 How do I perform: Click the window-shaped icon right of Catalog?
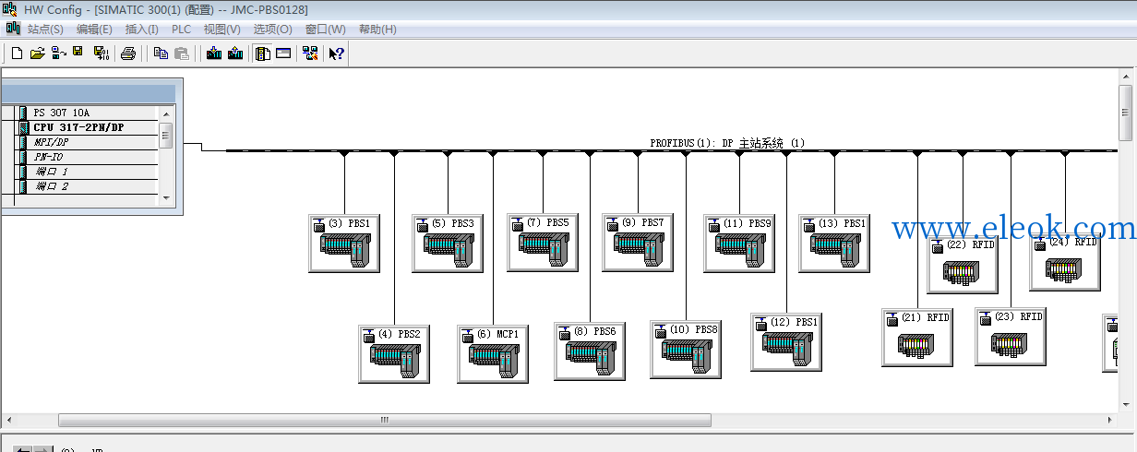click(x=283, y=54)
